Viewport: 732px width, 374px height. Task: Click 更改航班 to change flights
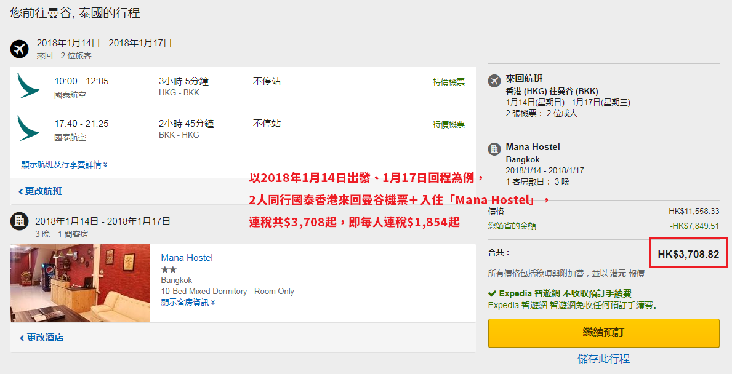tap(40, 191)
